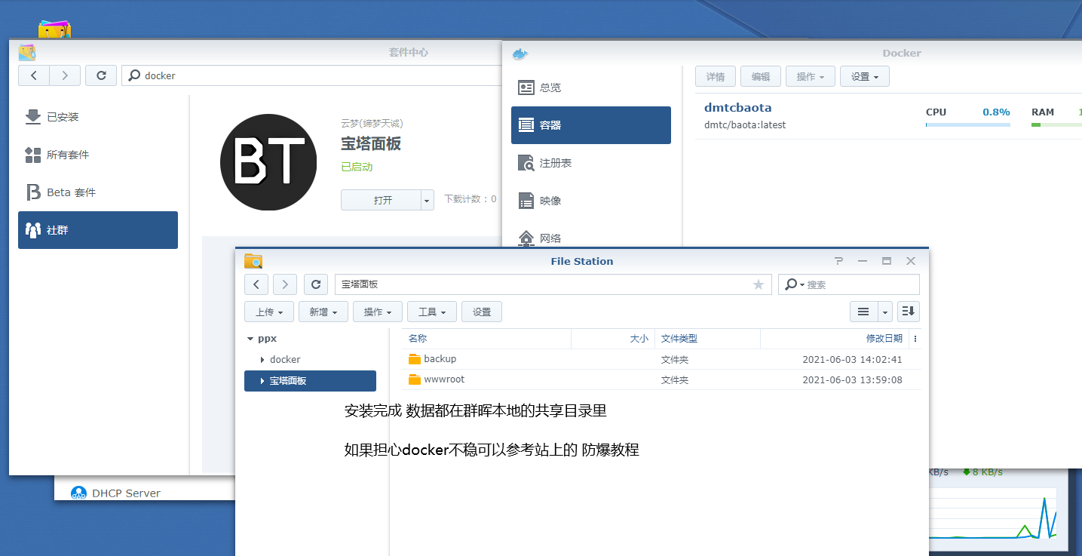Open the dropdown next to the 打开 button
Viewport: 1082px width, 556px height.
[x=427, y=199]
